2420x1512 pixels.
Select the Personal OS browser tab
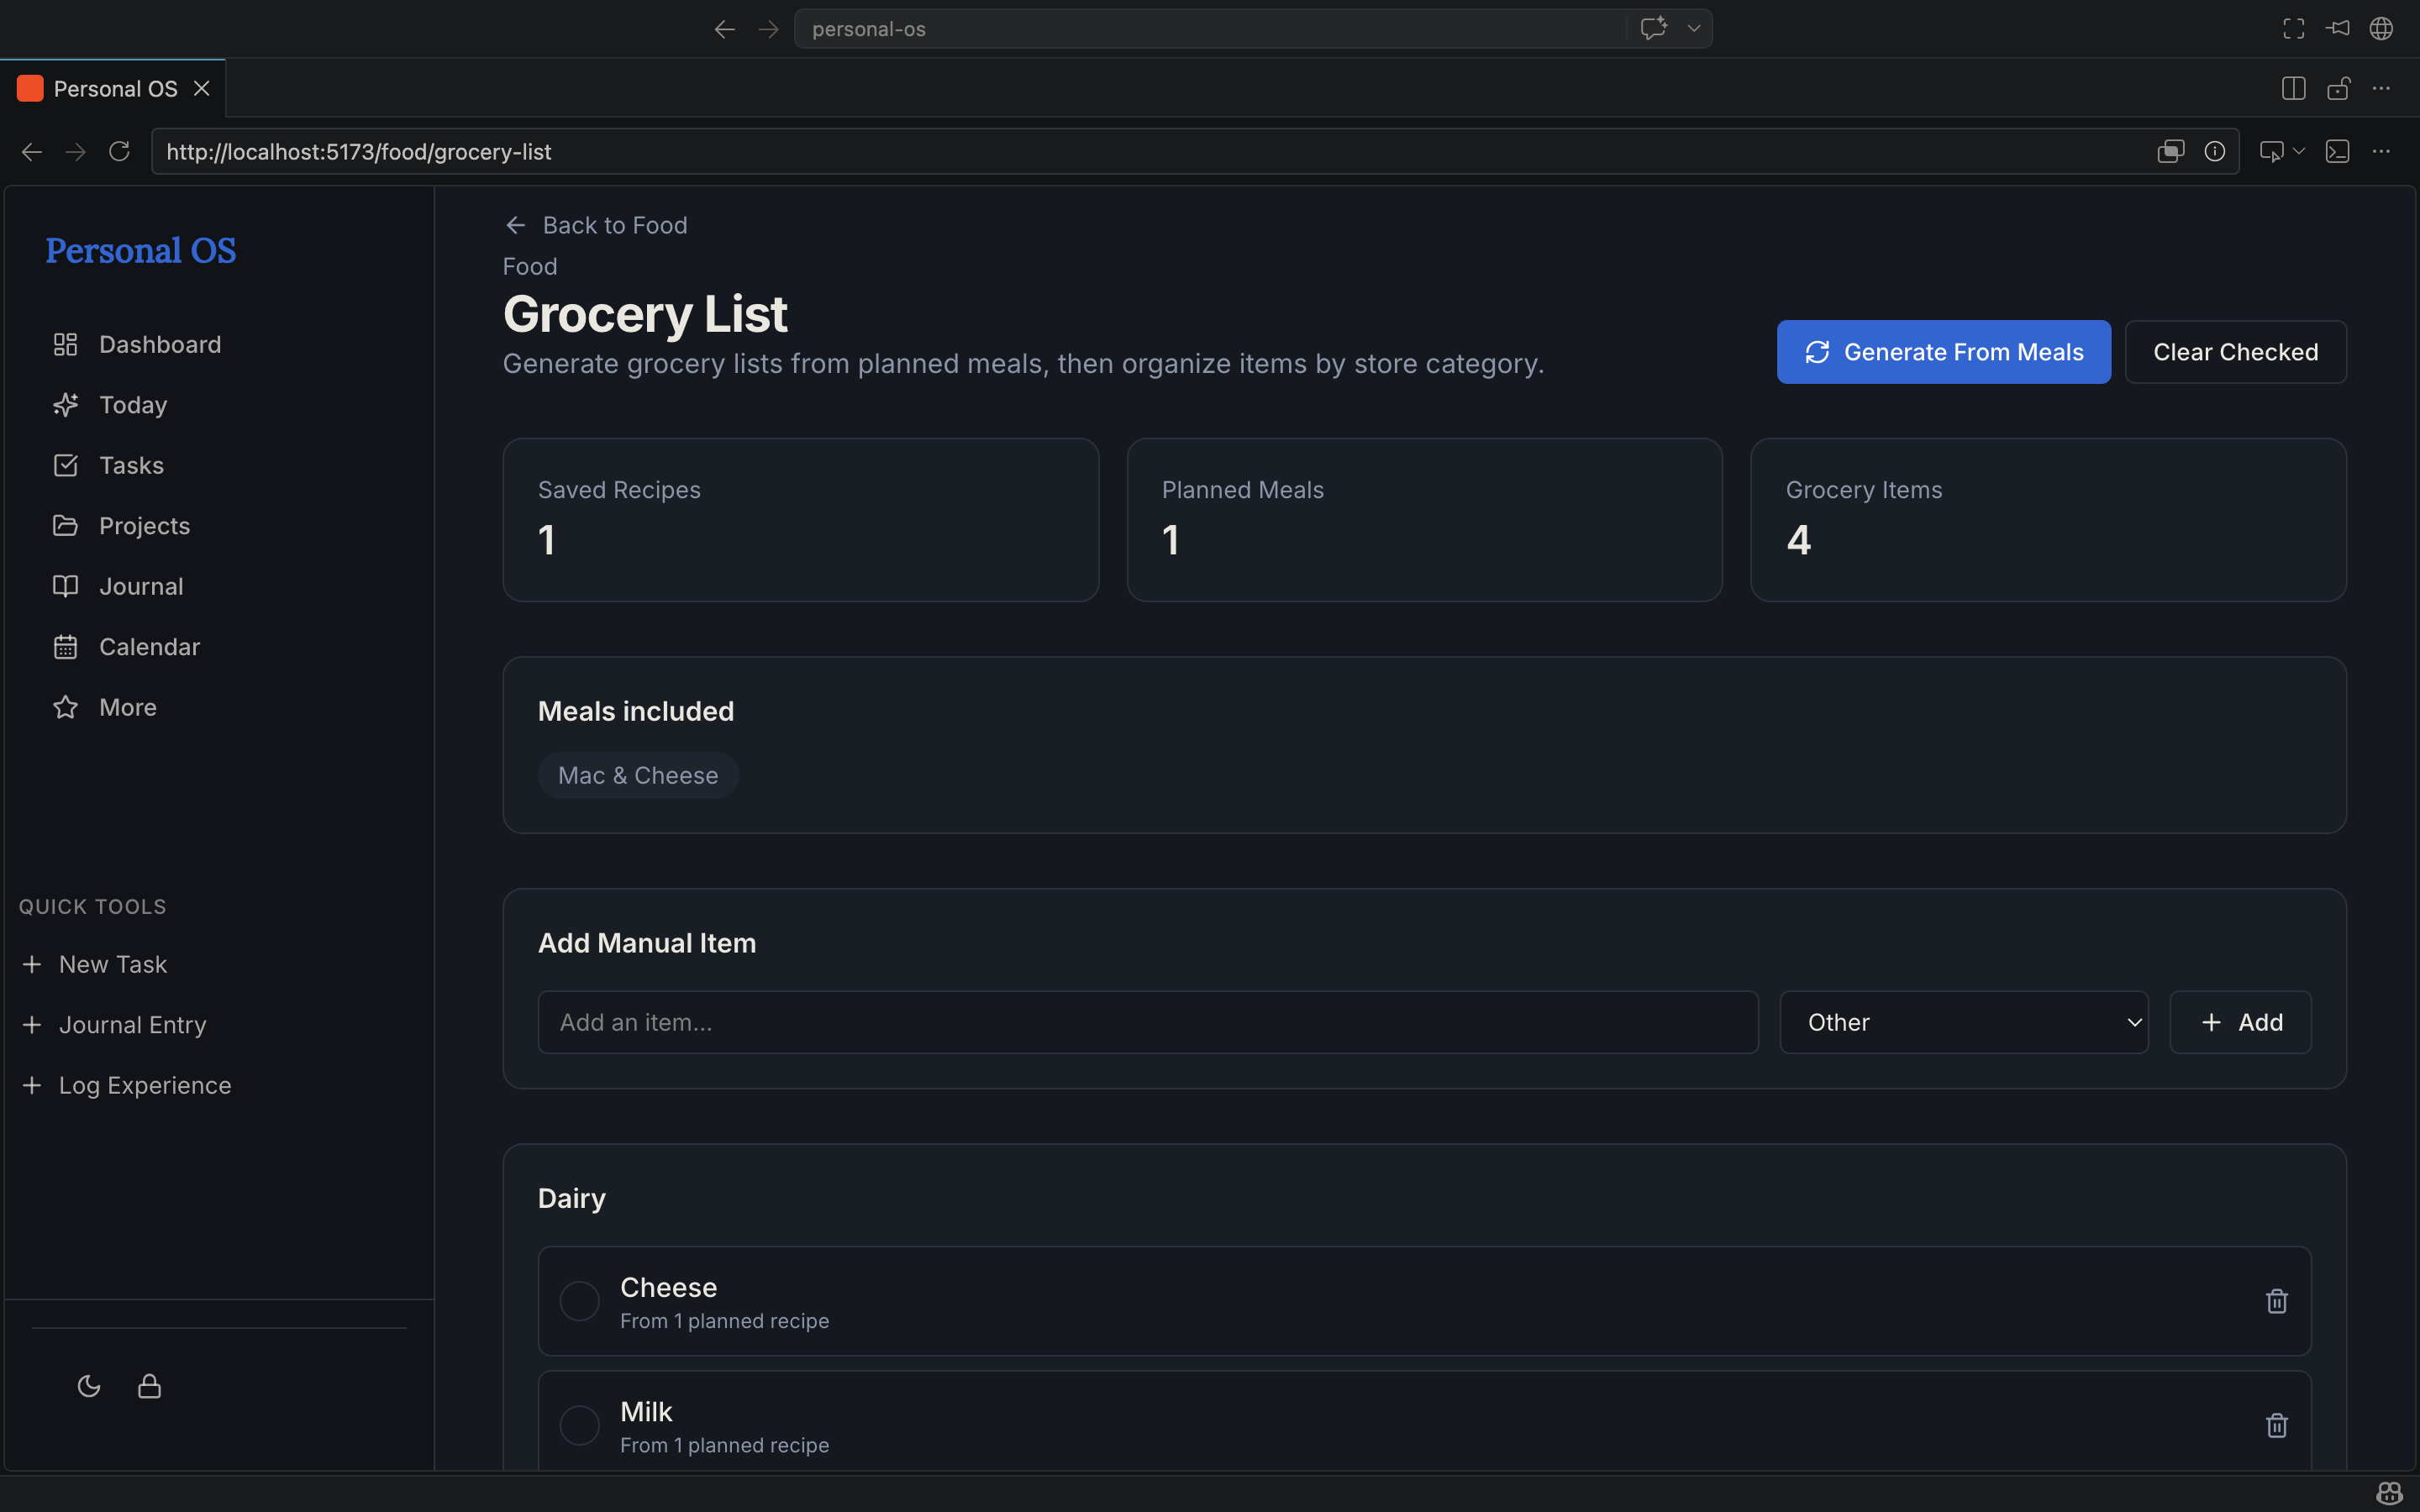click(113, 89)
